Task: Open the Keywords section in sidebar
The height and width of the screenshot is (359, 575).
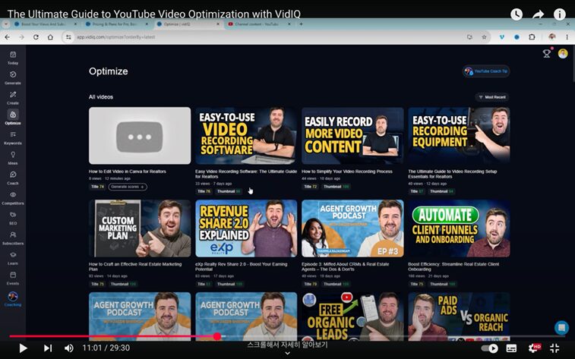Action: [13, 137]
